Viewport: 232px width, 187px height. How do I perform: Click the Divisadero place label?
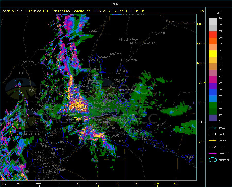coord(126,90)
